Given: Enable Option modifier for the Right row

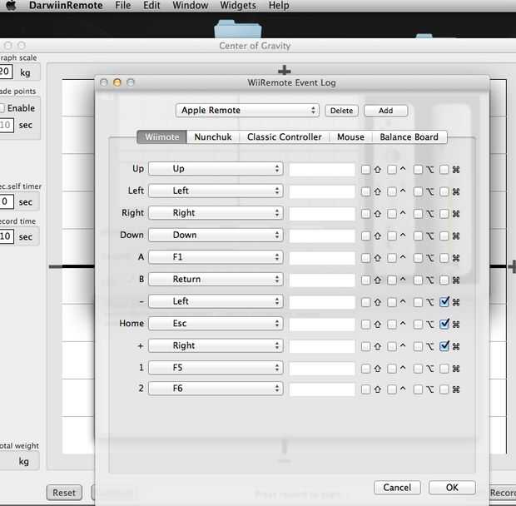Looking at the screenshot, I should (x=418, y=214).
